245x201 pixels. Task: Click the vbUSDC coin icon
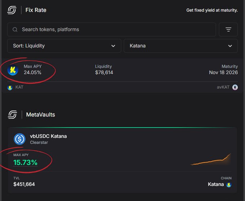pos(19,139)
